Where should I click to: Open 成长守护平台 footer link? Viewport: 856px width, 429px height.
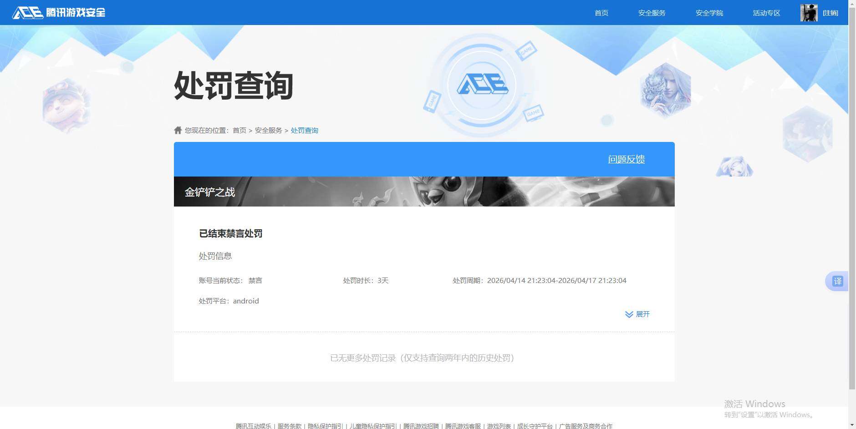tap(535, 426)
